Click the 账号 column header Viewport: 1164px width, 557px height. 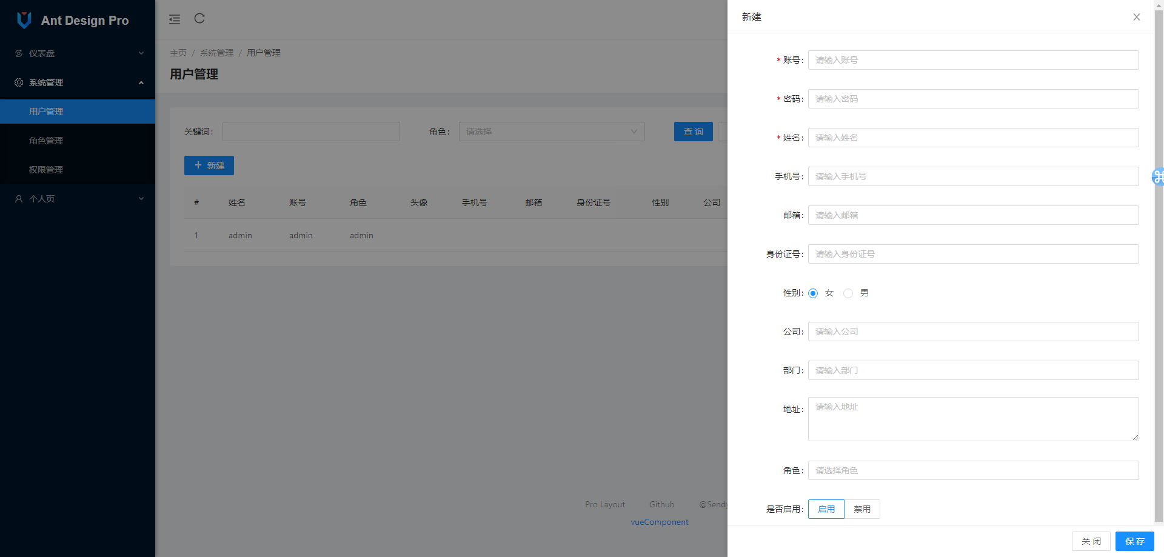(x=298, y=202)
